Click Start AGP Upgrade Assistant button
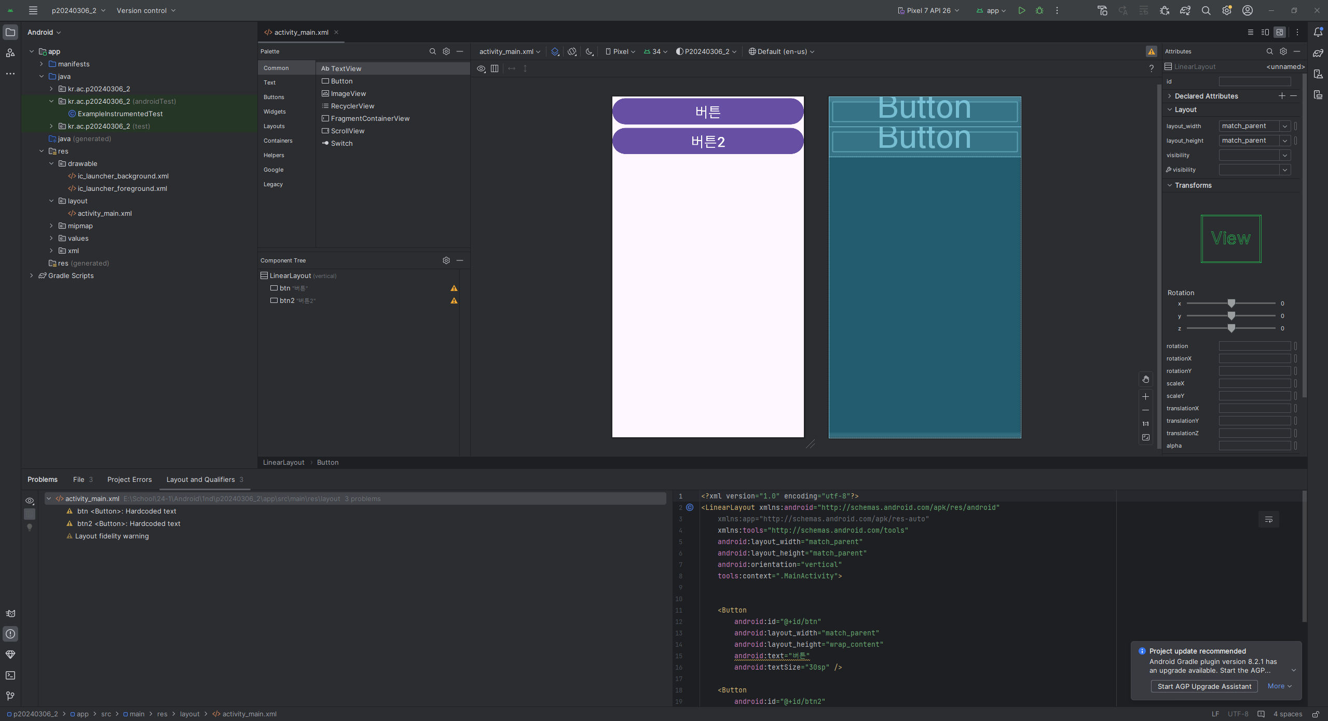The height and width of the screenshot is (721, 1328). pos(1204,686)
